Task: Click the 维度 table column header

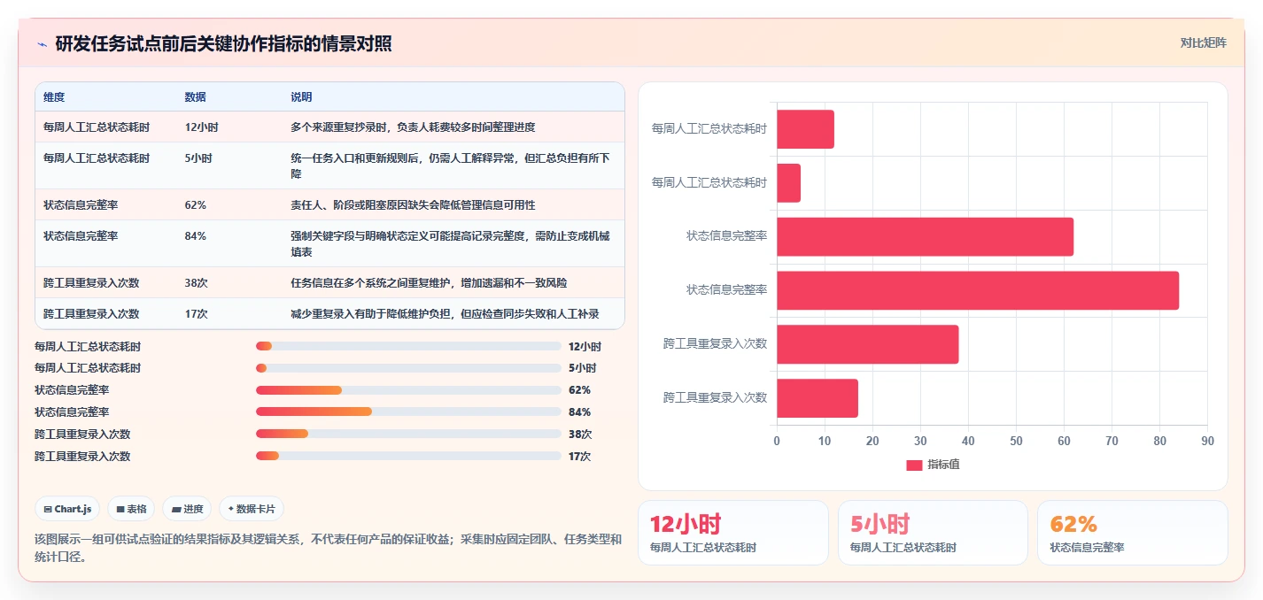Action: coord(54,97)
